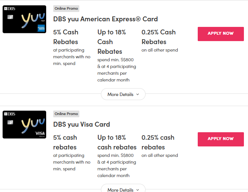Click the Online Promo tag on American Express card
This screenshot has width=248, height=192.
(x=66, y=9)
